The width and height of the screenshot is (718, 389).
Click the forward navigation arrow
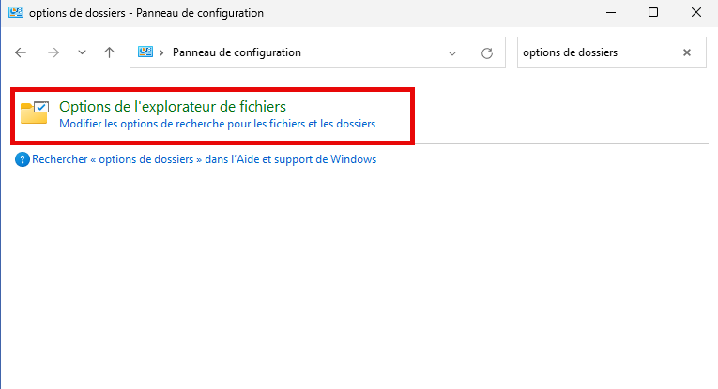pos(53,52)
